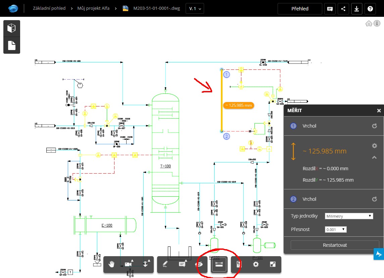
Task: Click the MĚŘIT panel title
Action: tap(294, 110)
